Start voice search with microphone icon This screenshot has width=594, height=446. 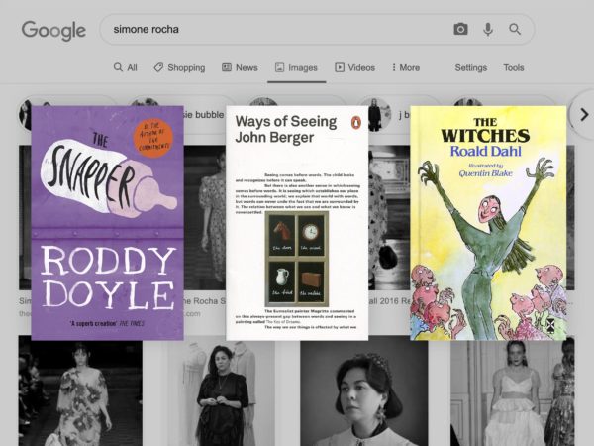click(x=488, y=29)
